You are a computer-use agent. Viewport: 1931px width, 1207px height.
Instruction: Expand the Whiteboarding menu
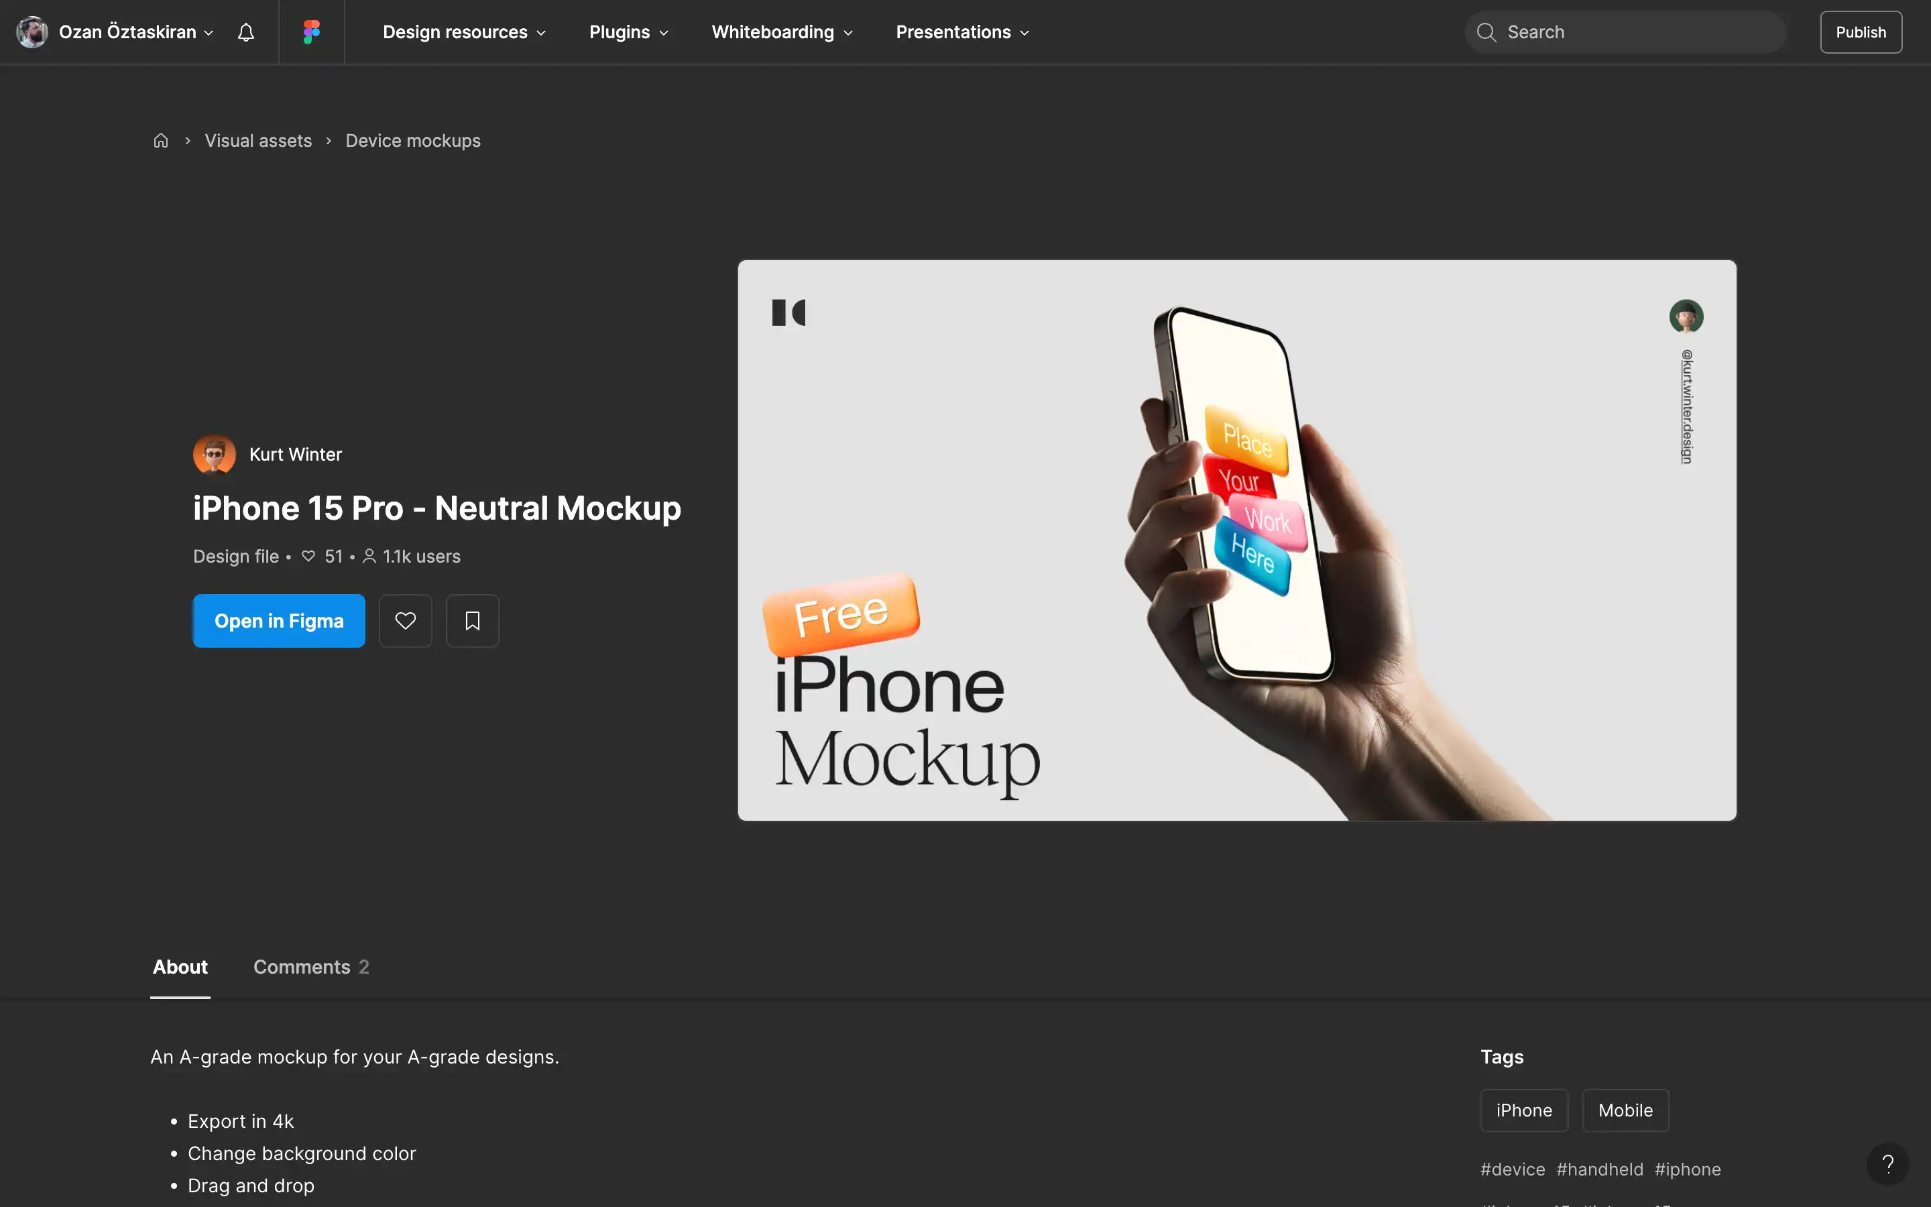[782, 32]
